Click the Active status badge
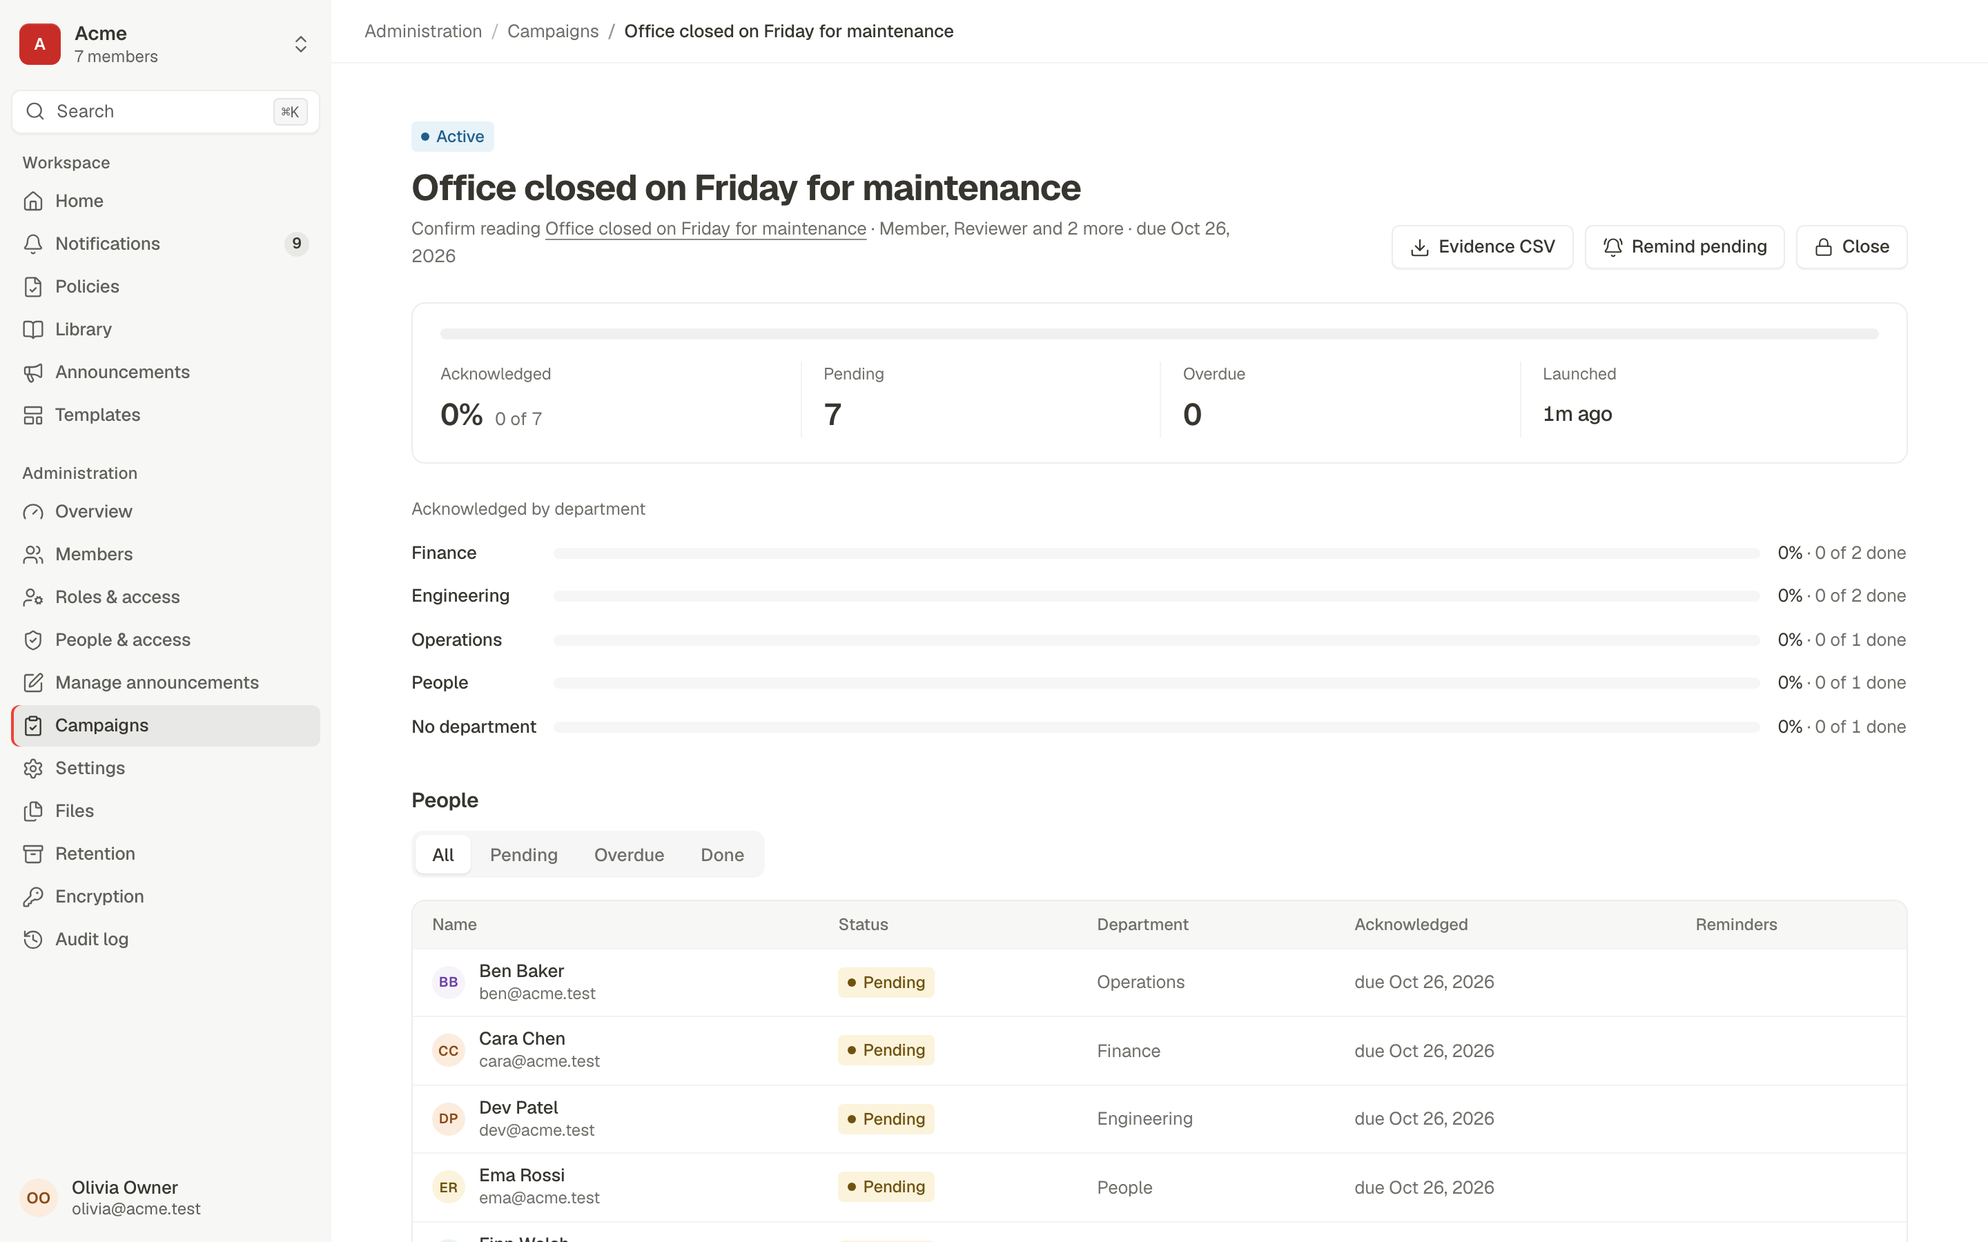The image size is (1988, 1242). pos(453,137)
